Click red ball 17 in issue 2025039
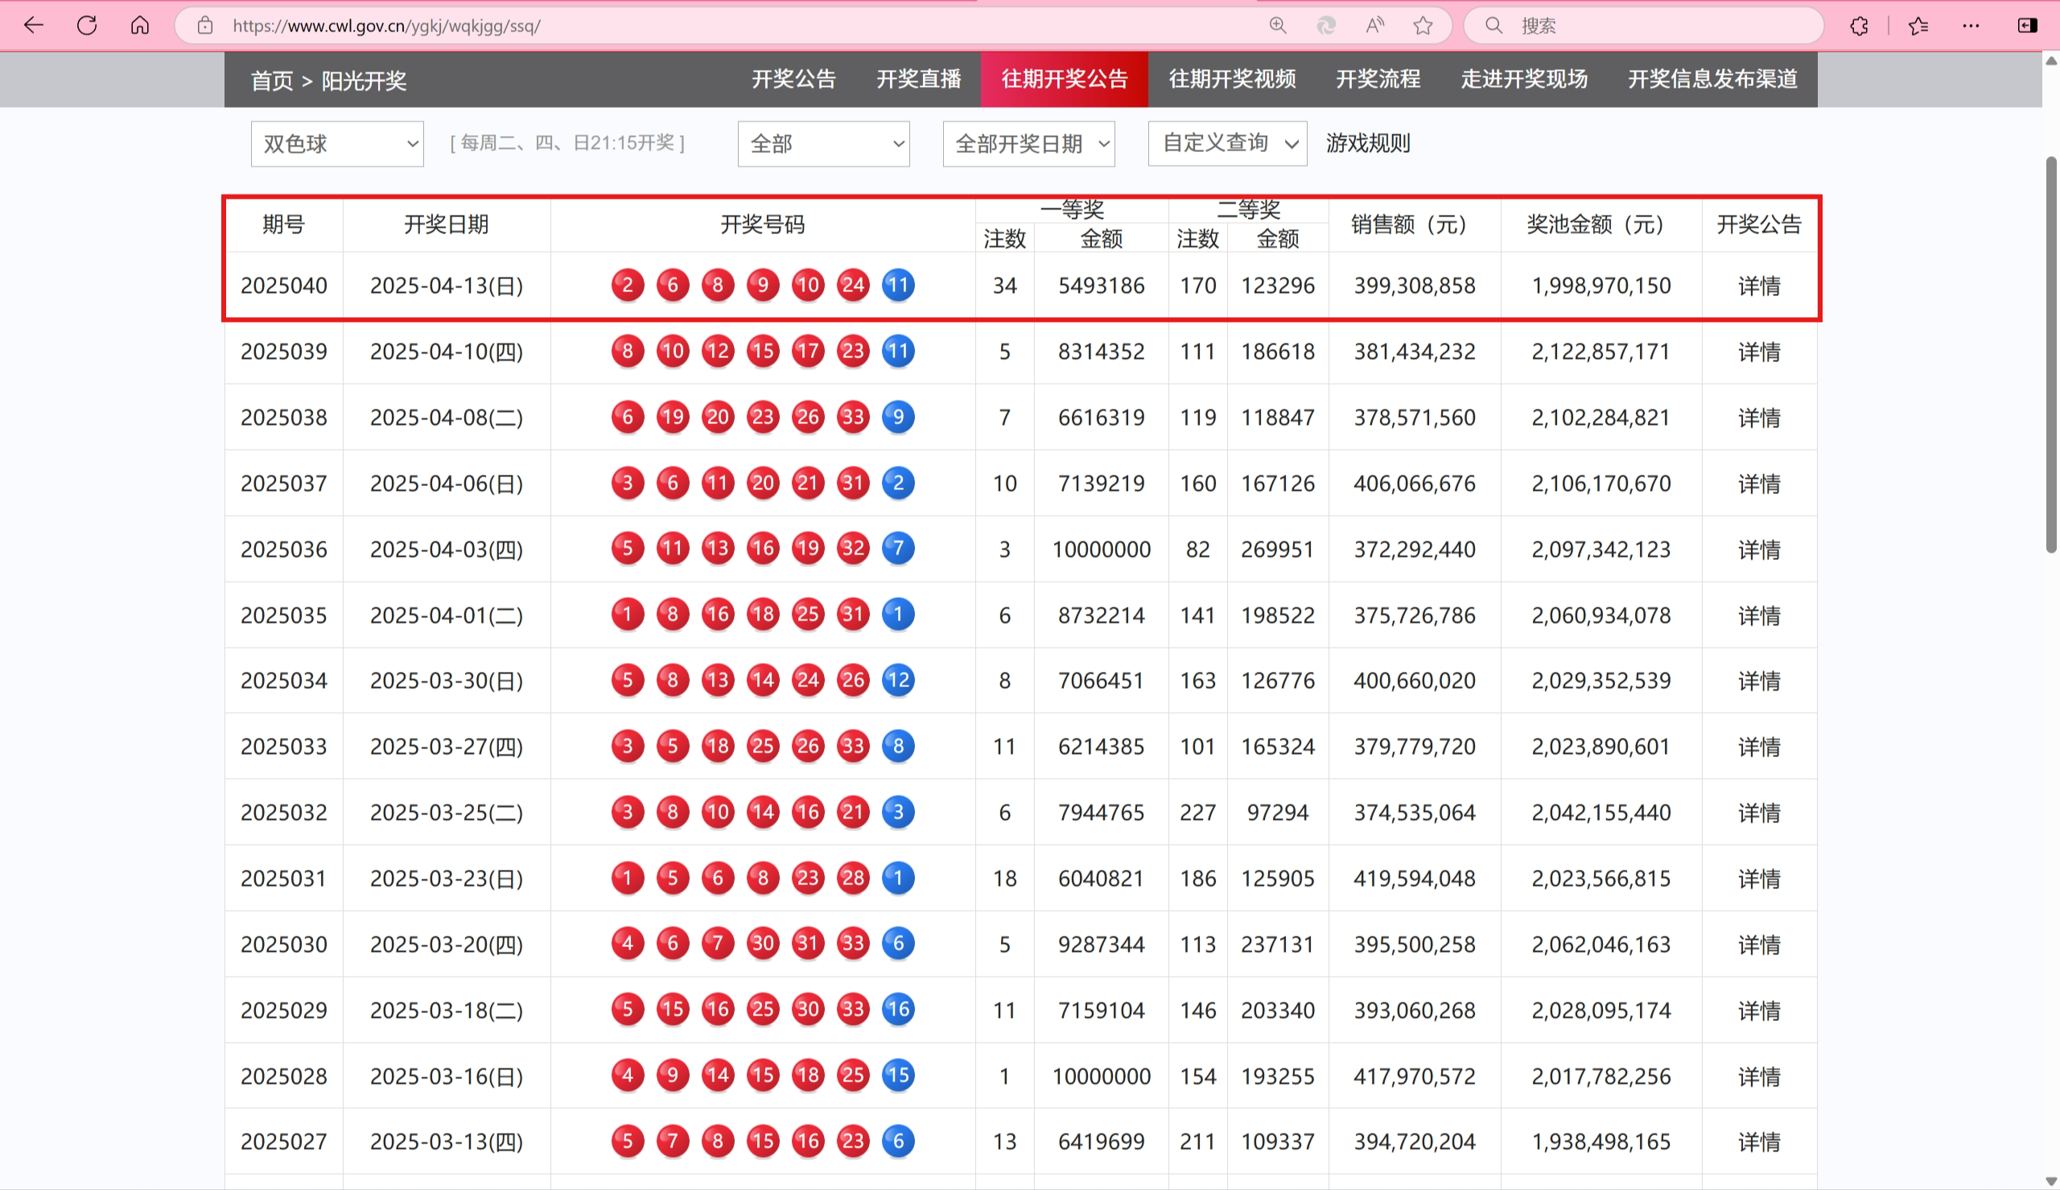The height and width of the screenshot is (1190, 2060). click(x=808, y=352)
